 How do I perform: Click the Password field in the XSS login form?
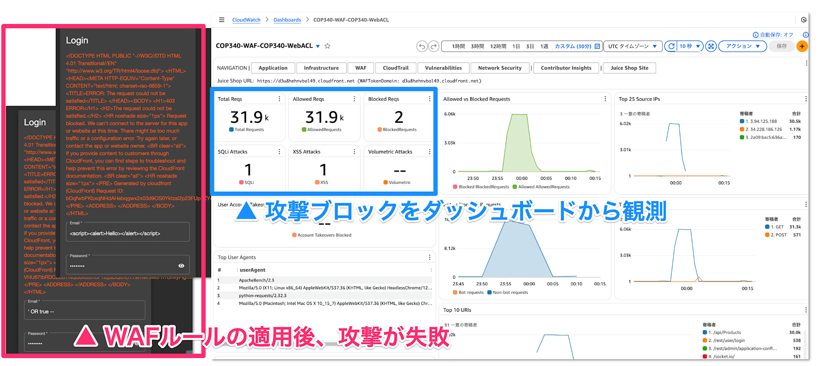(x=128, y=264)
